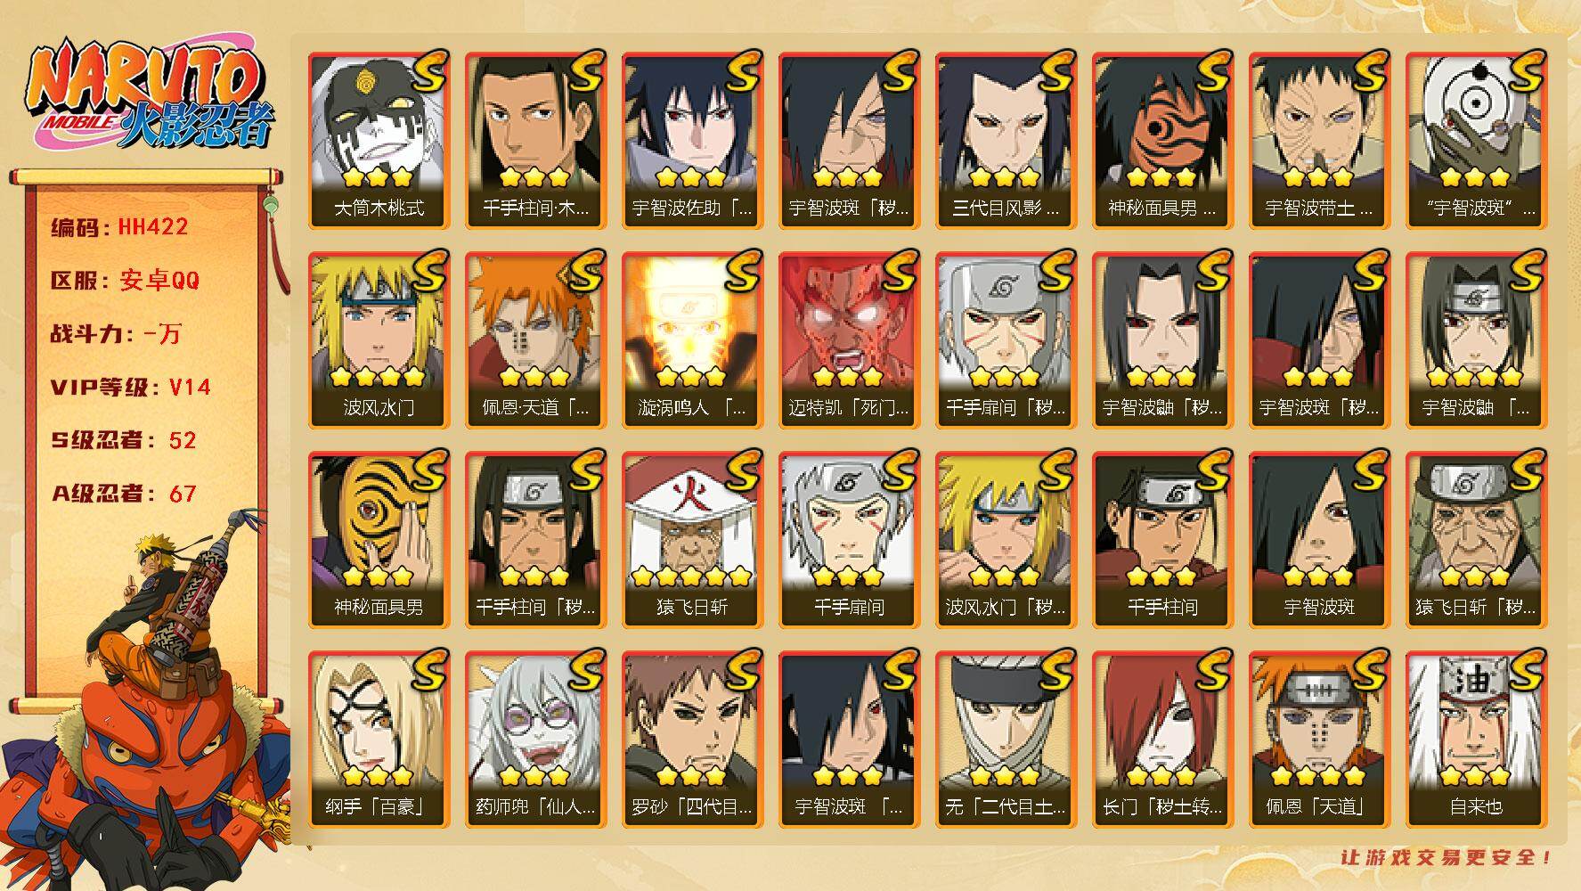The image size is (1581, 891).
Task: Choose the 迈特凯「死门」 red card
Action: click(849, 340)
